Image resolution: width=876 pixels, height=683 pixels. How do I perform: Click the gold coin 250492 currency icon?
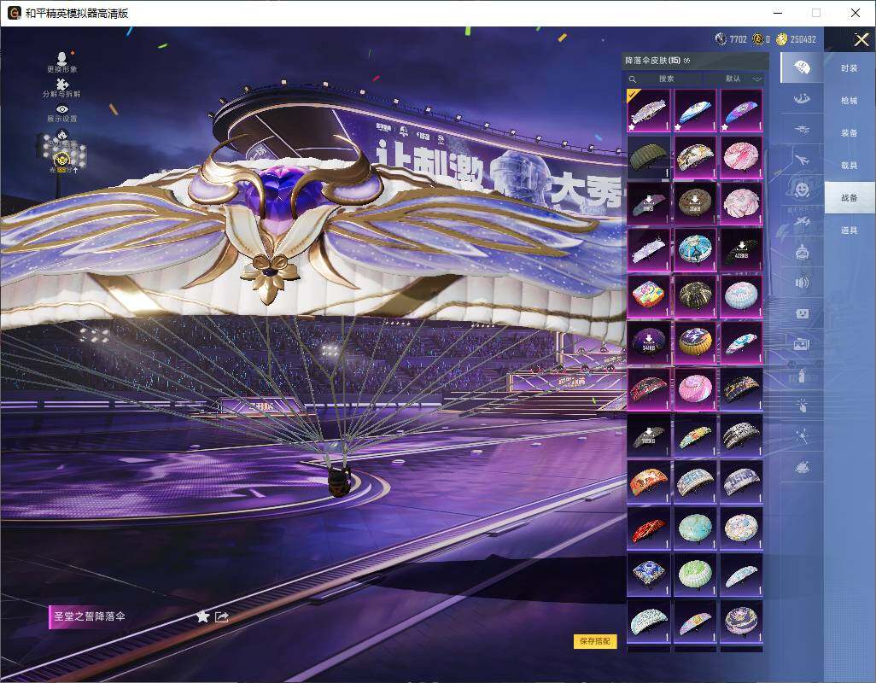point(781,39)
